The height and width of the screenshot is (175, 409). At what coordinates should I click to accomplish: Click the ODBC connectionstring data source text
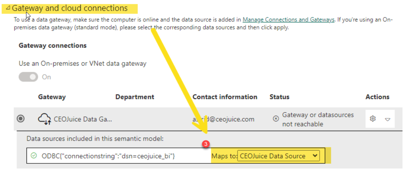(x=108, y=156)
